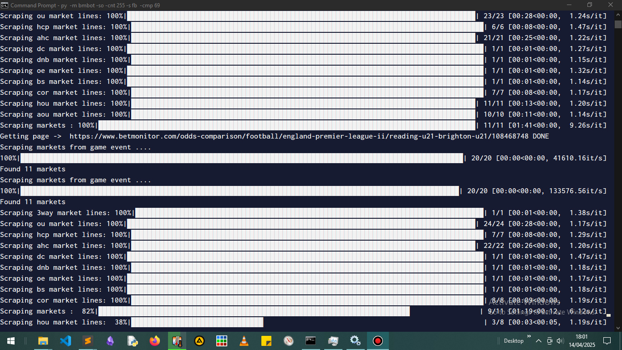Toggle the screen capture icon in system tray
The height and width of the screenshot is (350, 622).
tap(550, 341)
